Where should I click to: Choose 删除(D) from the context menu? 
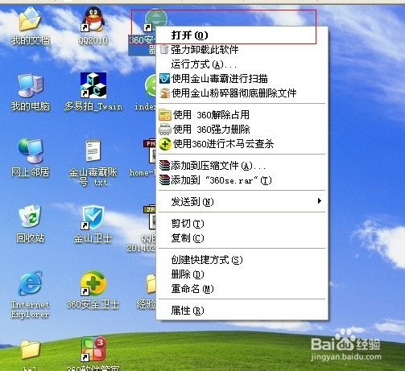(x=242, y=274)
